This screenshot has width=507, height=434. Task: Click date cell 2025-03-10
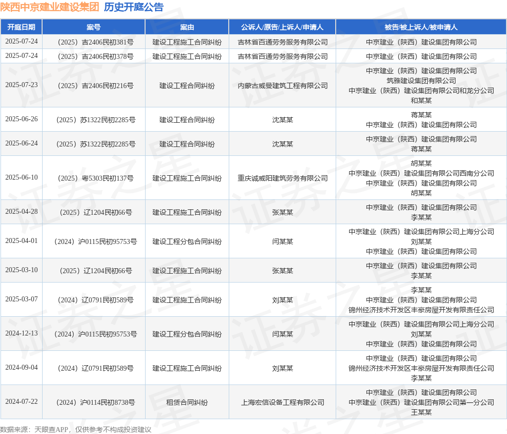[21, 270]
